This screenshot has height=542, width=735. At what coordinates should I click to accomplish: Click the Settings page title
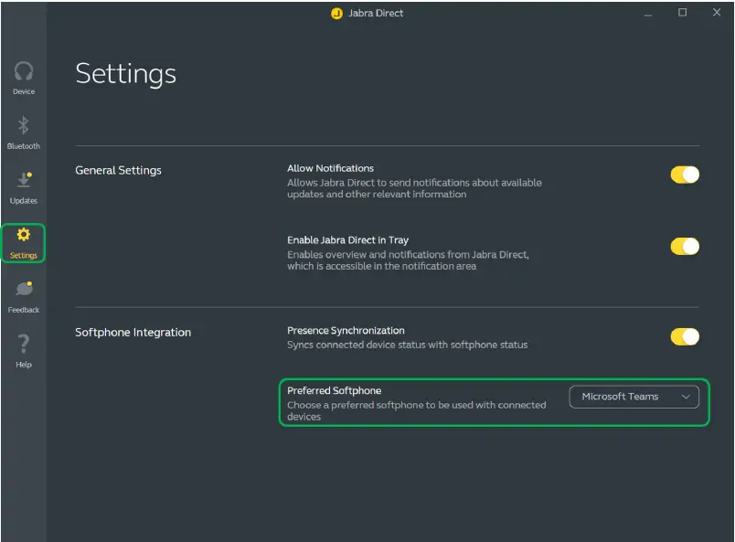tap(125, 73)
